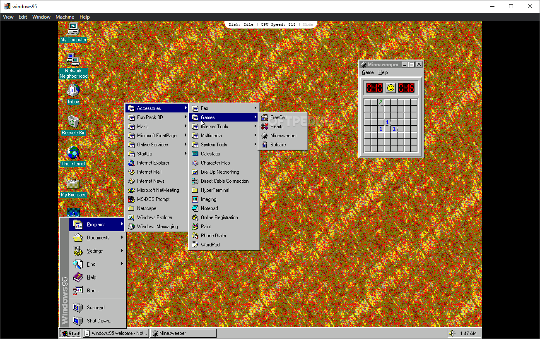
Task: Open the Help menu in Minesweeper
Action: pos(383,72)
